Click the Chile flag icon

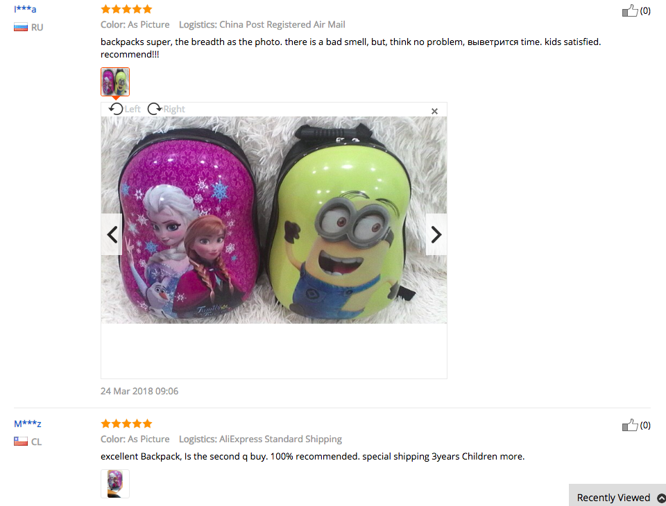click(20, 442)
